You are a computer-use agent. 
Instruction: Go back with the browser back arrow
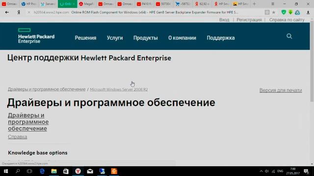point(7,12)
